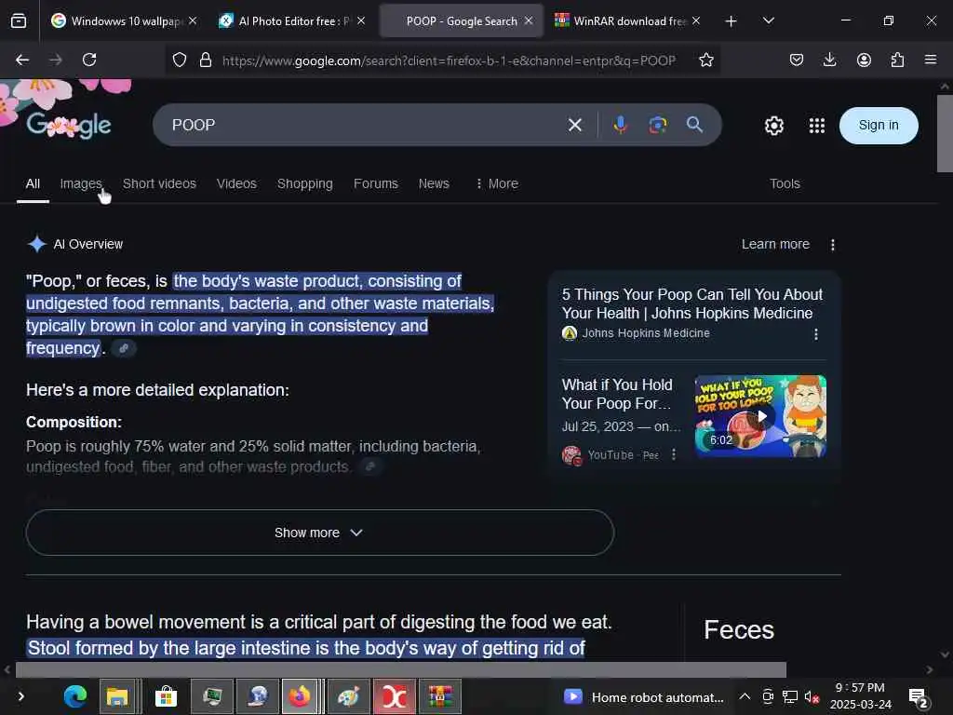Switch to Forums results tab

coord(376,183)
